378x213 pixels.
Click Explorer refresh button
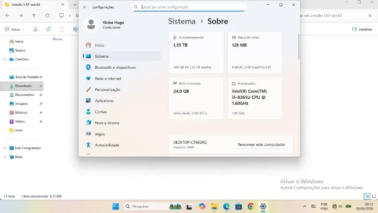pos(47,16)
